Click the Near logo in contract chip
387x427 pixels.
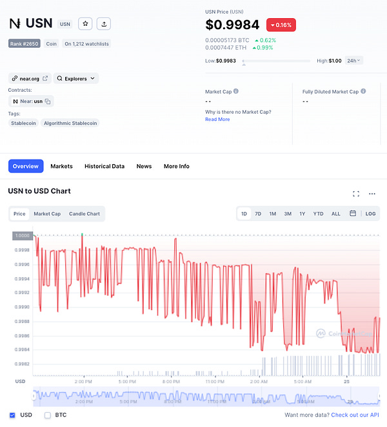point(15,101)
